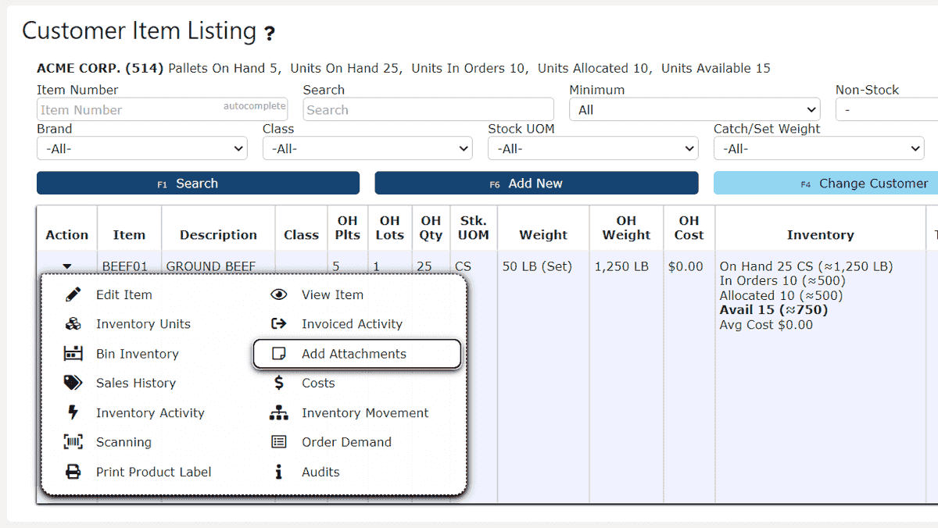The width and height of the screenshot is (938, 528).
Task: Click the pencil icon beside Edit Item
Action: (x=73, y=294)
